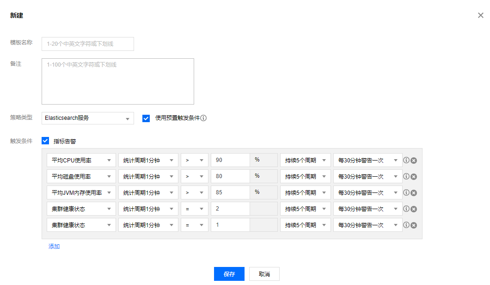Click the threshold field showing 80
The width and height of the screenshot is (490, 285).
pyautogui.click(x=230, y=176)
